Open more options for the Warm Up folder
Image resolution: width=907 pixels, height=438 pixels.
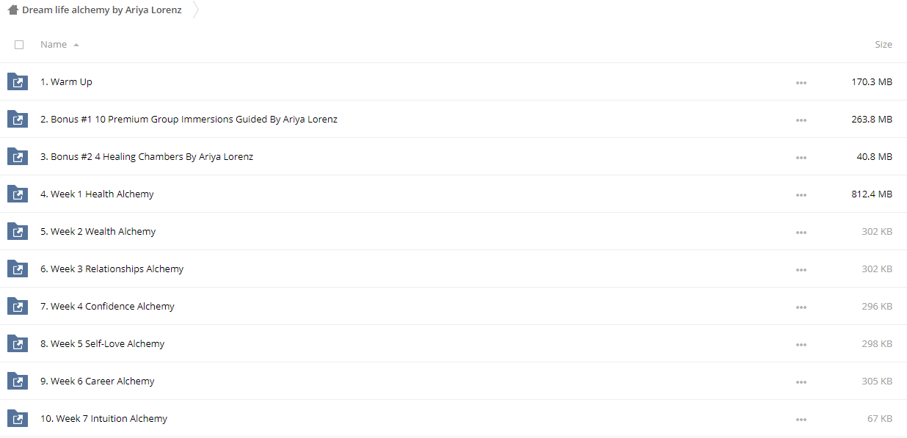801,83
